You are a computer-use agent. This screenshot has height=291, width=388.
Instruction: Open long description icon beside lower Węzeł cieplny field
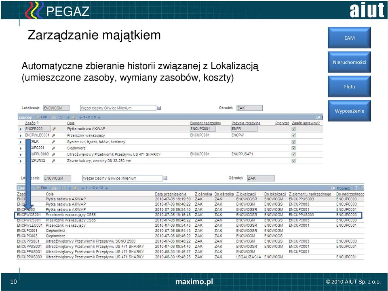click(x=165, y=178)
